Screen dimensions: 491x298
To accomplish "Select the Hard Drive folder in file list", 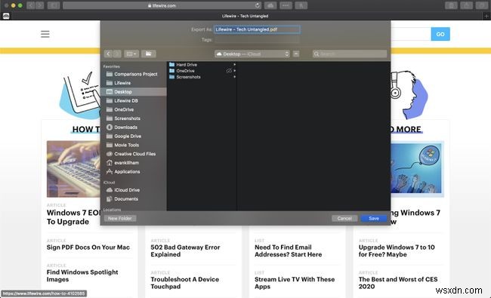I will tap(202, 64).
